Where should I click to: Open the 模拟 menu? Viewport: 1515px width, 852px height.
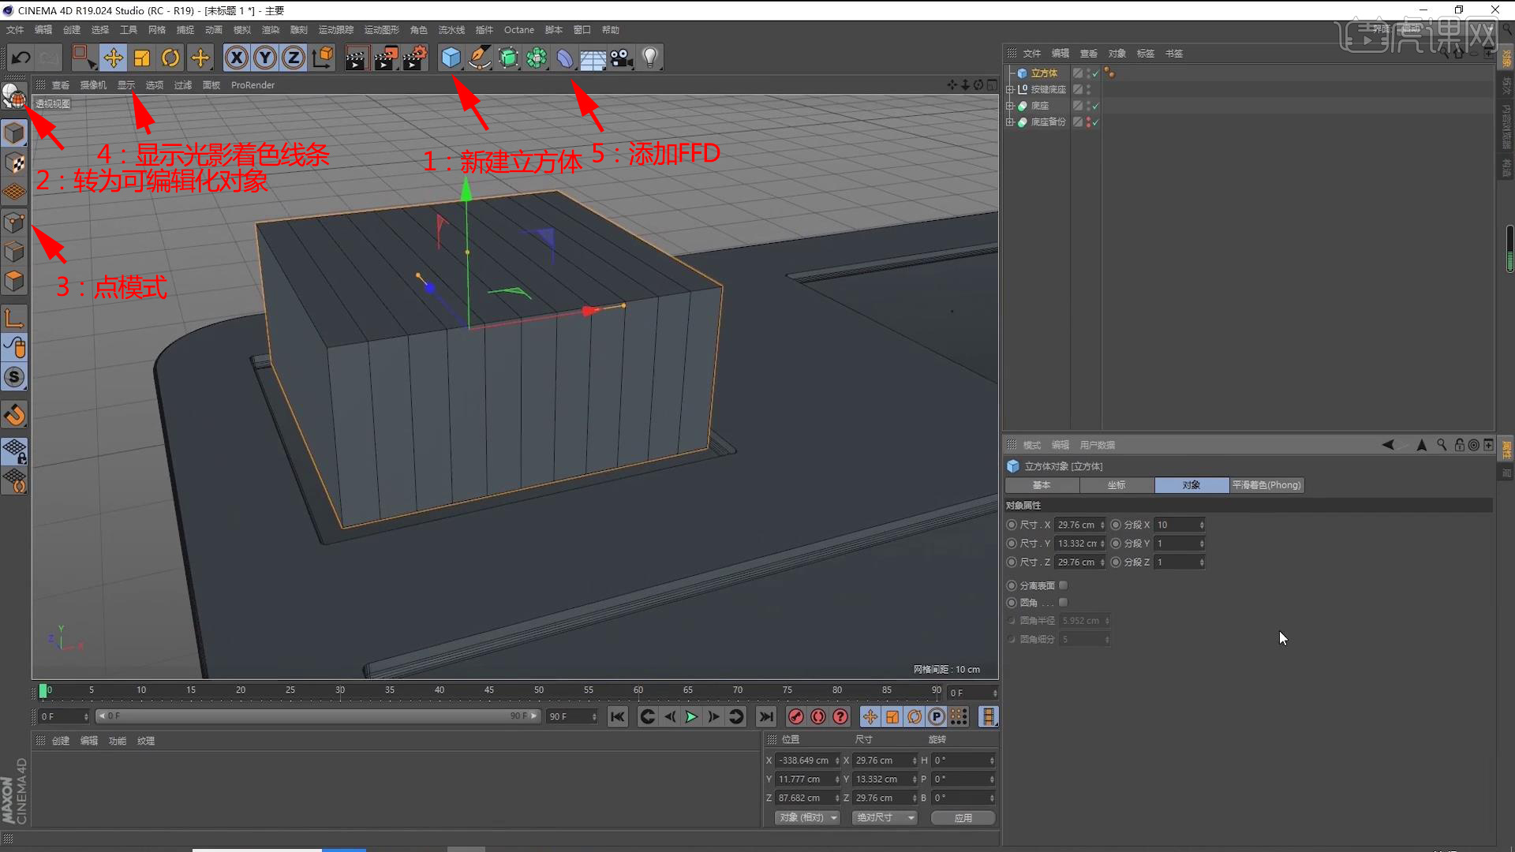241,30
